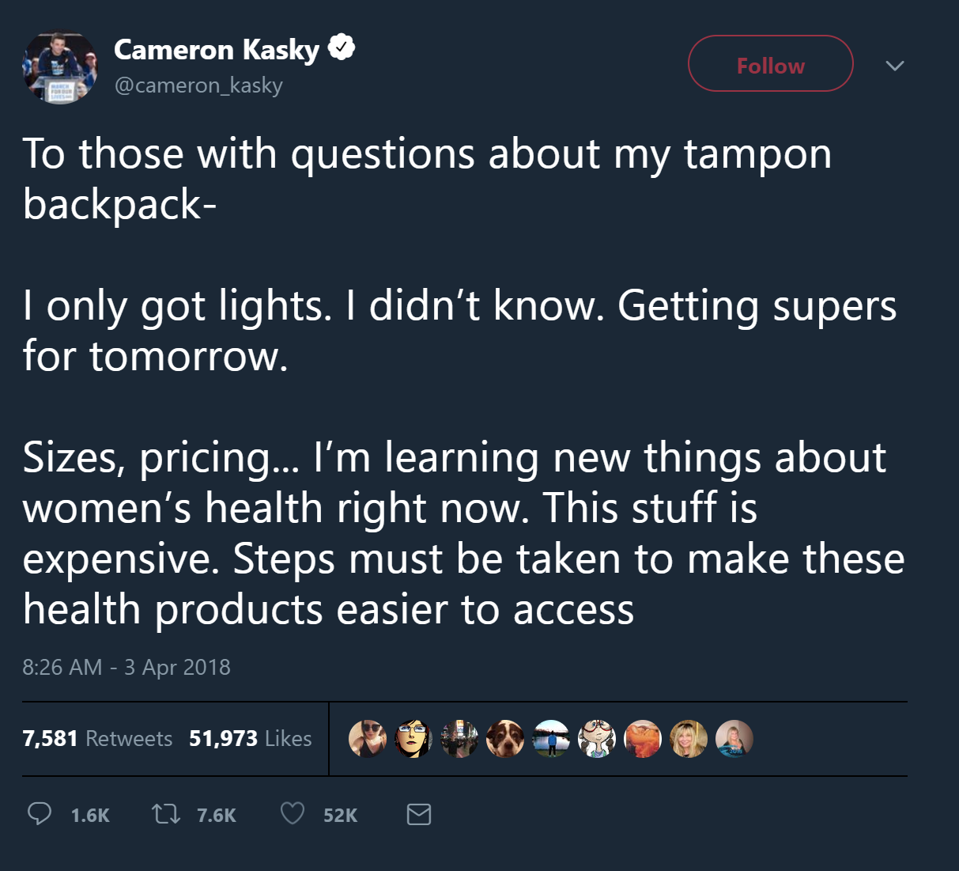Click the envelope direct message icon
This screenshot has width=959, height=871.
click(x=419, y=814)
